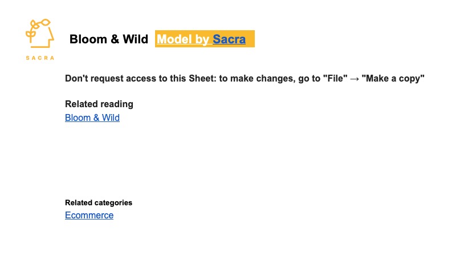Click the Sacra house-and-plant logo
Viewport: 460px width, 256px height.
(x=40, y=33)
